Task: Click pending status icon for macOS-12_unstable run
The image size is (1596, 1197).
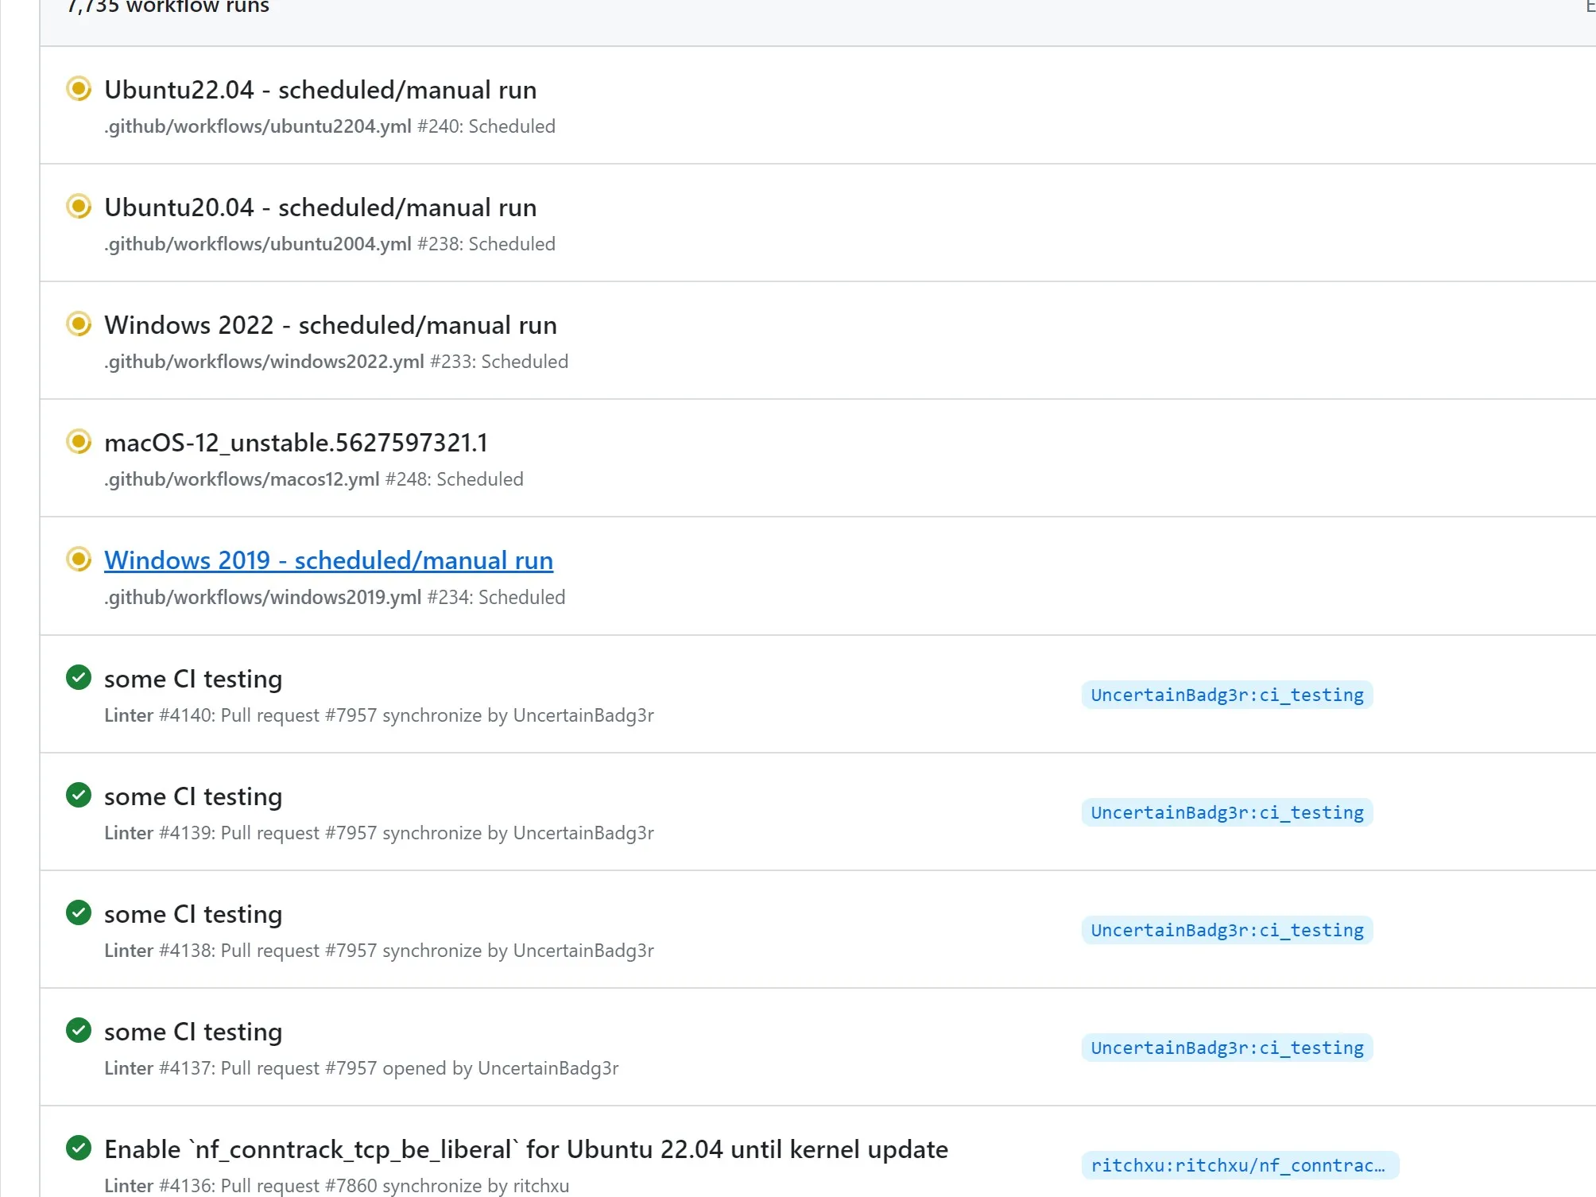Action: point(79,441)
